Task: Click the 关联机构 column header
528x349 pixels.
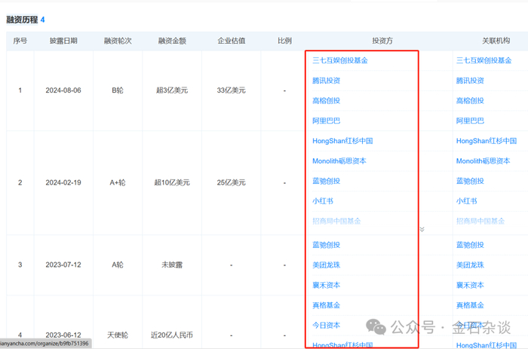Action: (x=496, y=41)
